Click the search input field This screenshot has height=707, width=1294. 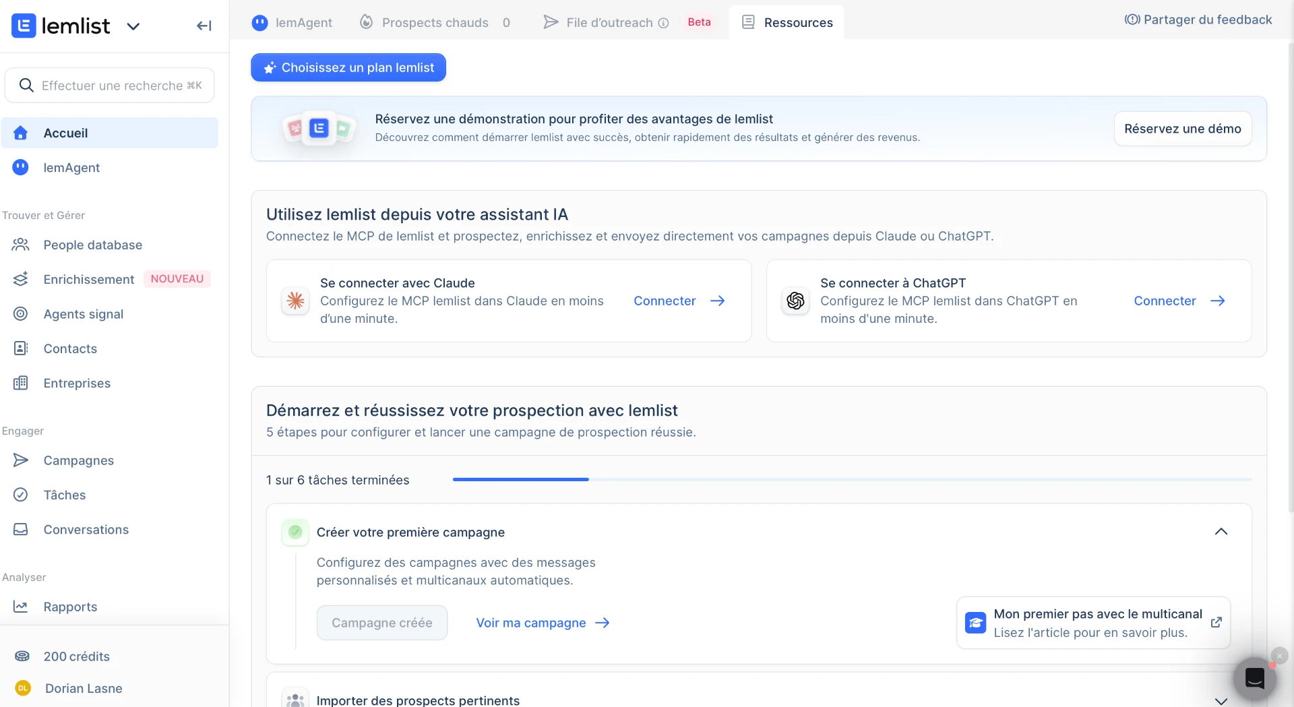[x=110, y=85]
